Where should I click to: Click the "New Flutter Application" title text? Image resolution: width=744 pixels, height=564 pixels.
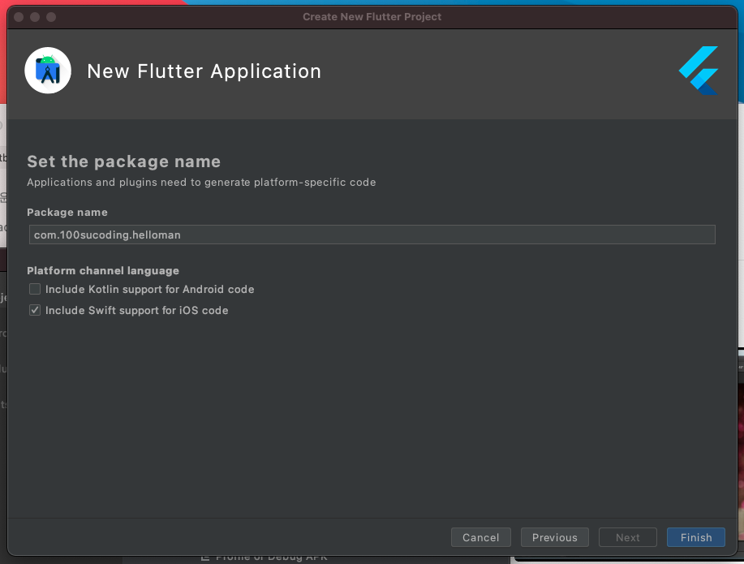click(x=204, y=71)
